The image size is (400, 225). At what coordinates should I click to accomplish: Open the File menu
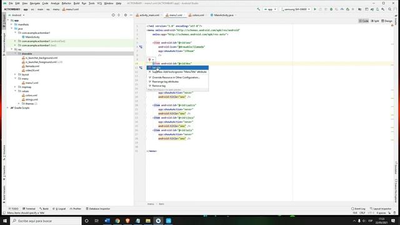[x=11, y=3]
